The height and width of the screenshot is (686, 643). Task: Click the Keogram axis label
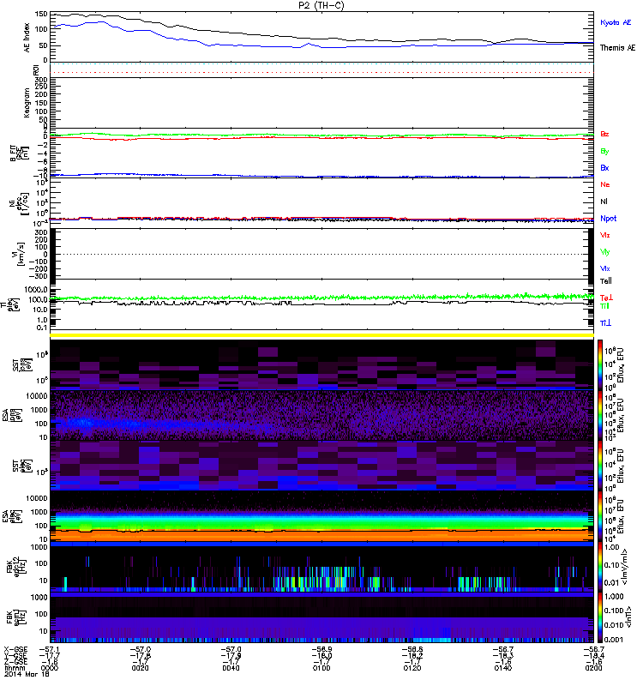point(27,102)
